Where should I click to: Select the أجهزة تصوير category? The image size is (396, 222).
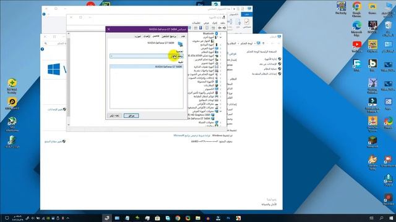coord(210,63)
